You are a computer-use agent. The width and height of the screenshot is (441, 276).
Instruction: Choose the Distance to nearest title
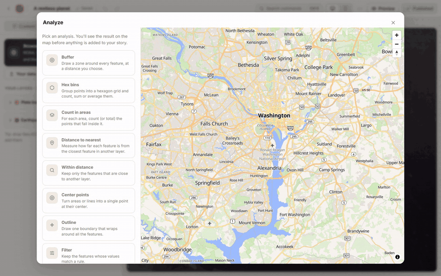(81, 140)
